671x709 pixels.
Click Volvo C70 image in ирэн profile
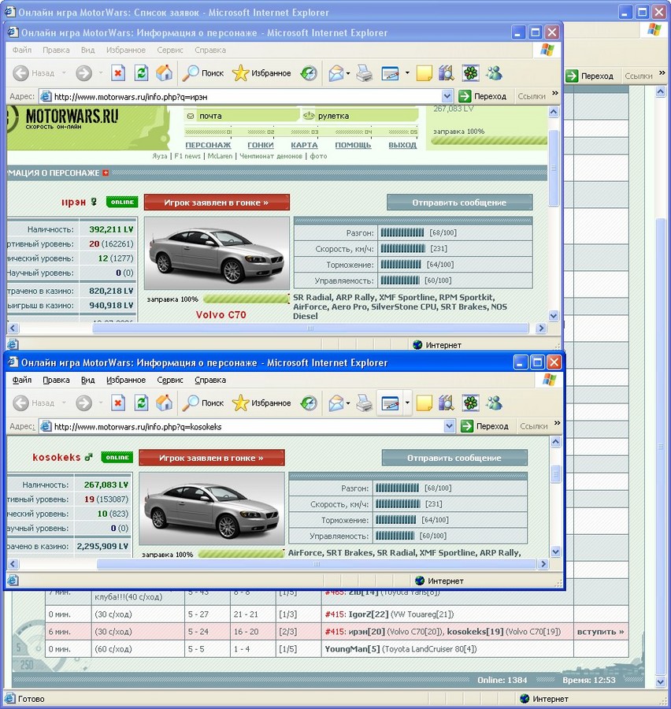pos(217,253)
